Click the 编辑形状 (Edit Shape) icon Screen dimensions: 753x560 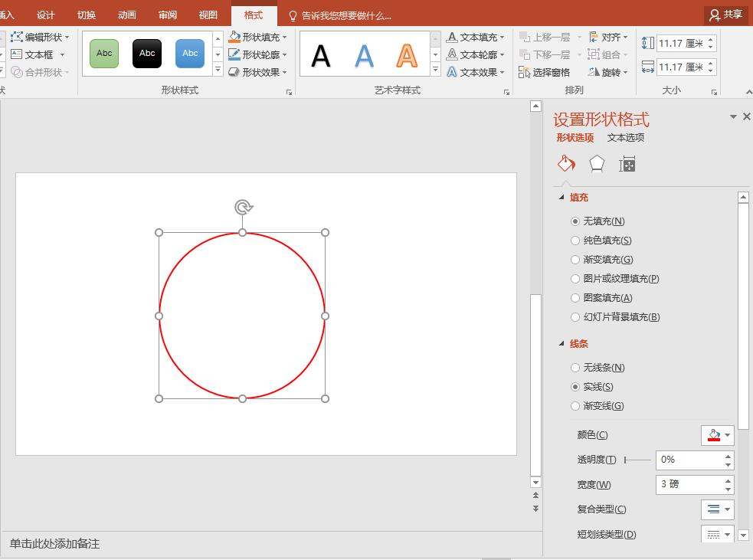tap(16, 35)
